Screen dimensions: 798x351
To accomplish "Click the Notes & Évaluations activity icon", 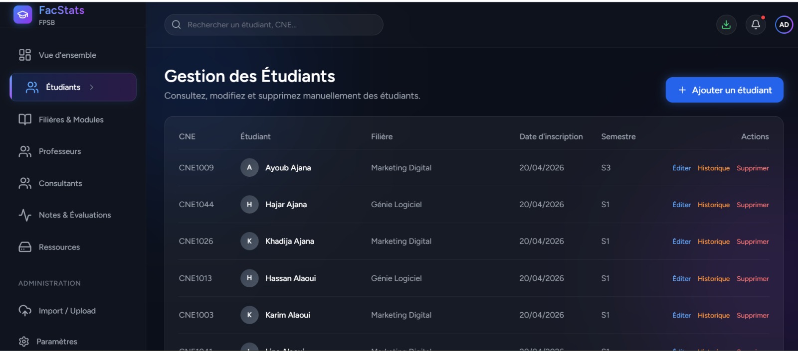I will coord(25,215).
